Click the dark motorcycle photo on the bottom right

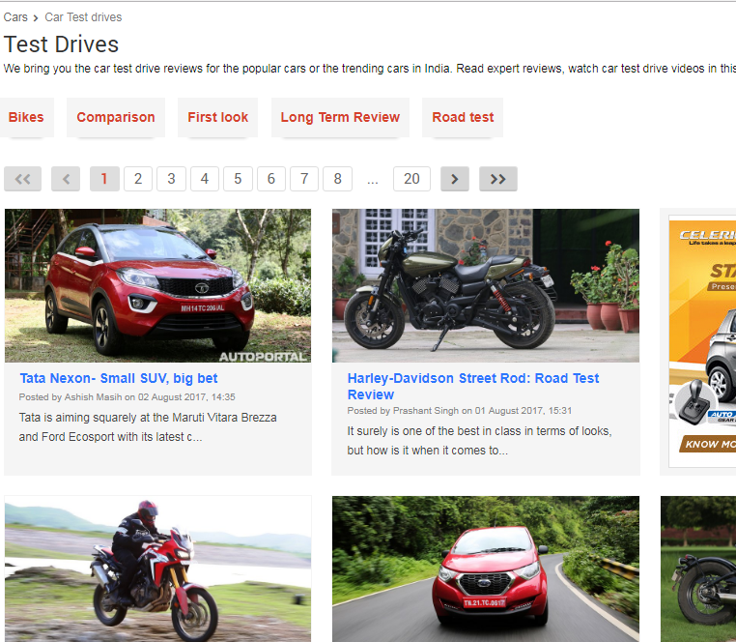[698, 569]
